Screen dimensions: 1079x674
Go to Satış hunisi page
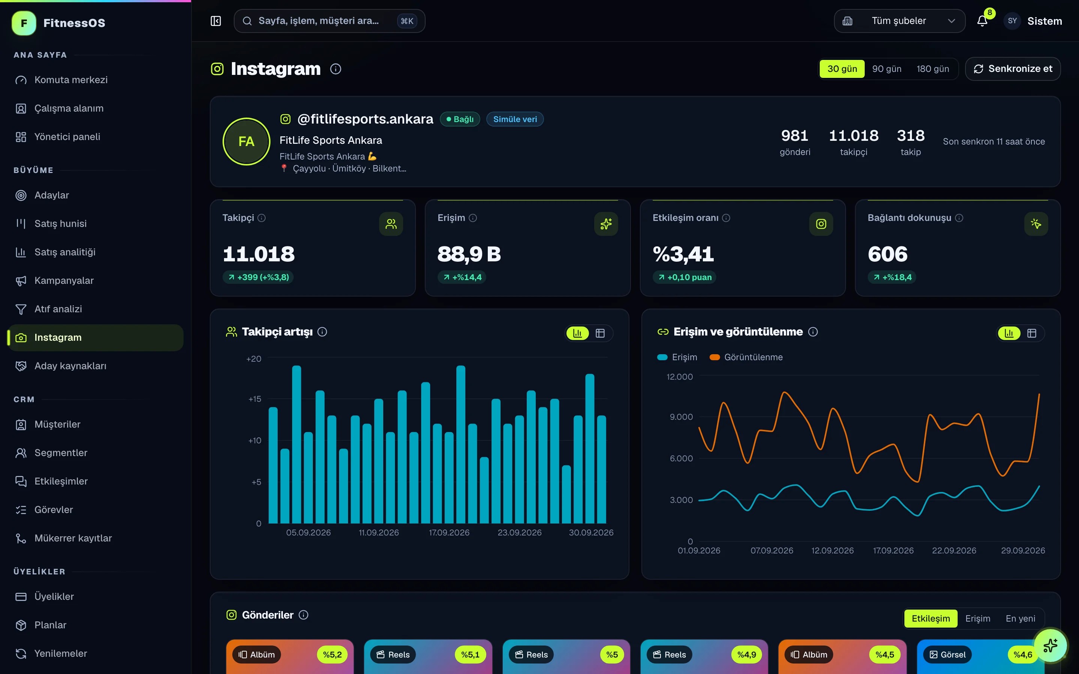click(96, 224)
